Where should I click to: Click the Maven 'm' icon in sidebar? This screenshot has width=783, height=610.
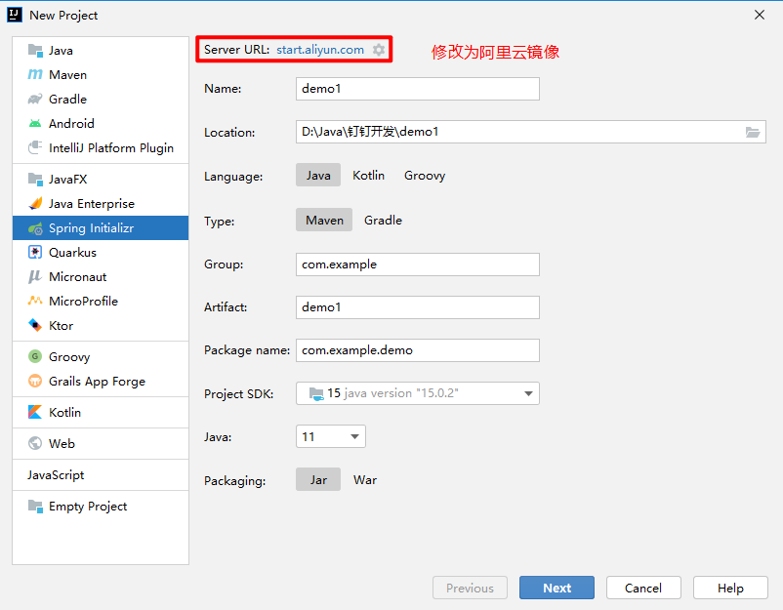[x=35, y=75]
